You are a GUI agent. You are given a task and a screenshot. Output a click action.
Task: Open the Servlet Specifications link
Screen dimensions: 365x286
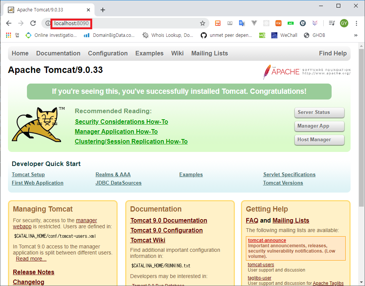[289, 174]
